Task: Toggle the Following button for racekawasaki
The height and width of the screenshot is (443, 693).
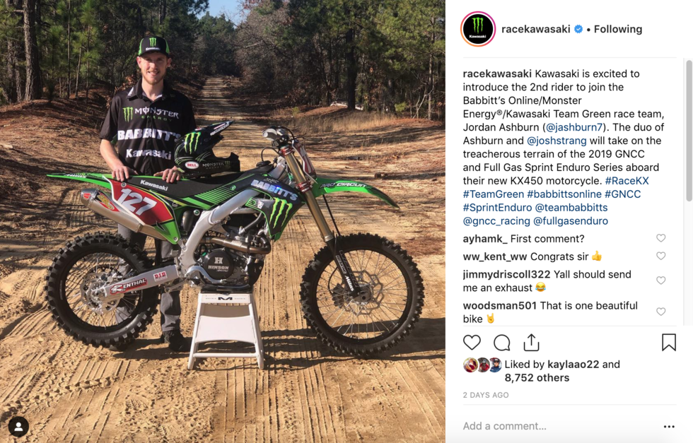Action: (618, 29)
